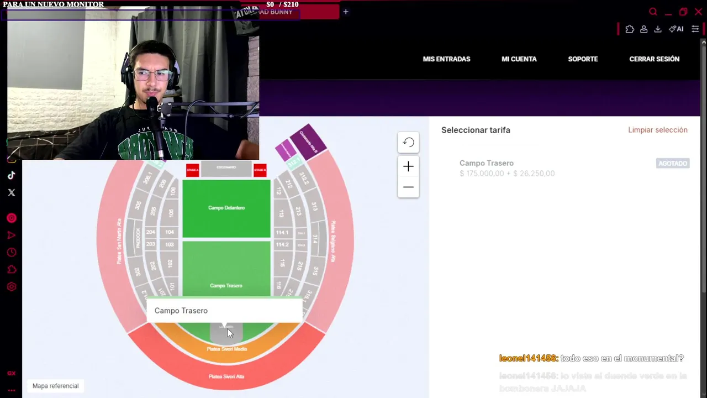
Task: Open the browser downloads icon
Action: pyautogui.click(x=658, y=29)
